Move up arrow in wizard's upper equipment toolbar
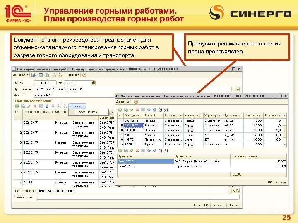The image size is (298, 223). (x=149, y=110)
